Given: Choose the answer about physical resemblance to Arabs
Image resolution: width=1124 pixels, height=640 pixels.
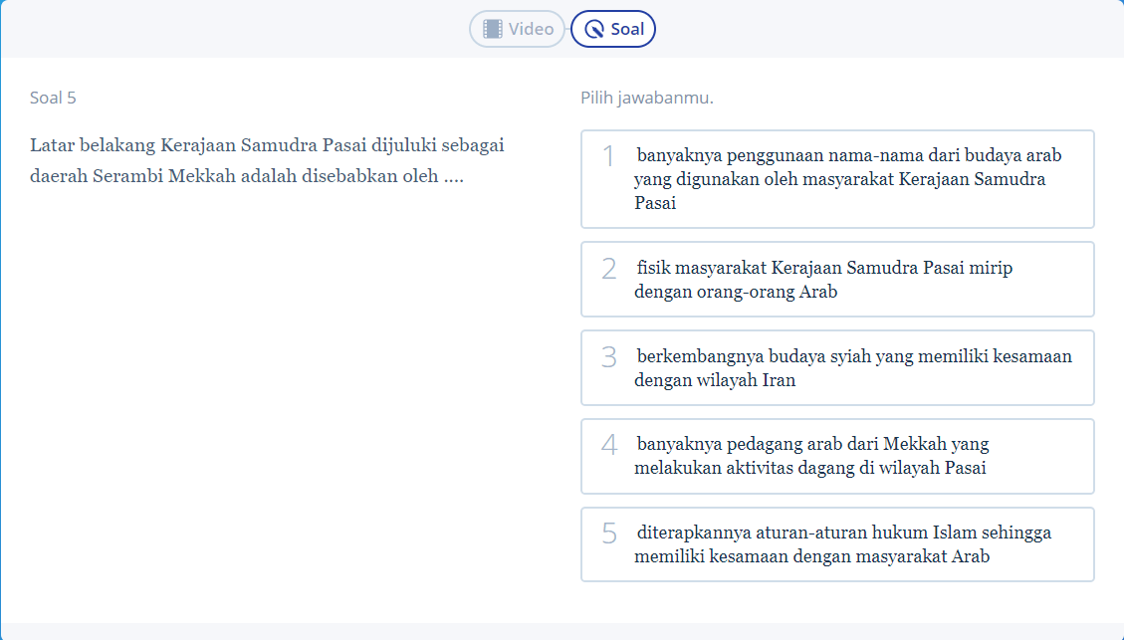Looking at the screenshot, I should (837, 280).
